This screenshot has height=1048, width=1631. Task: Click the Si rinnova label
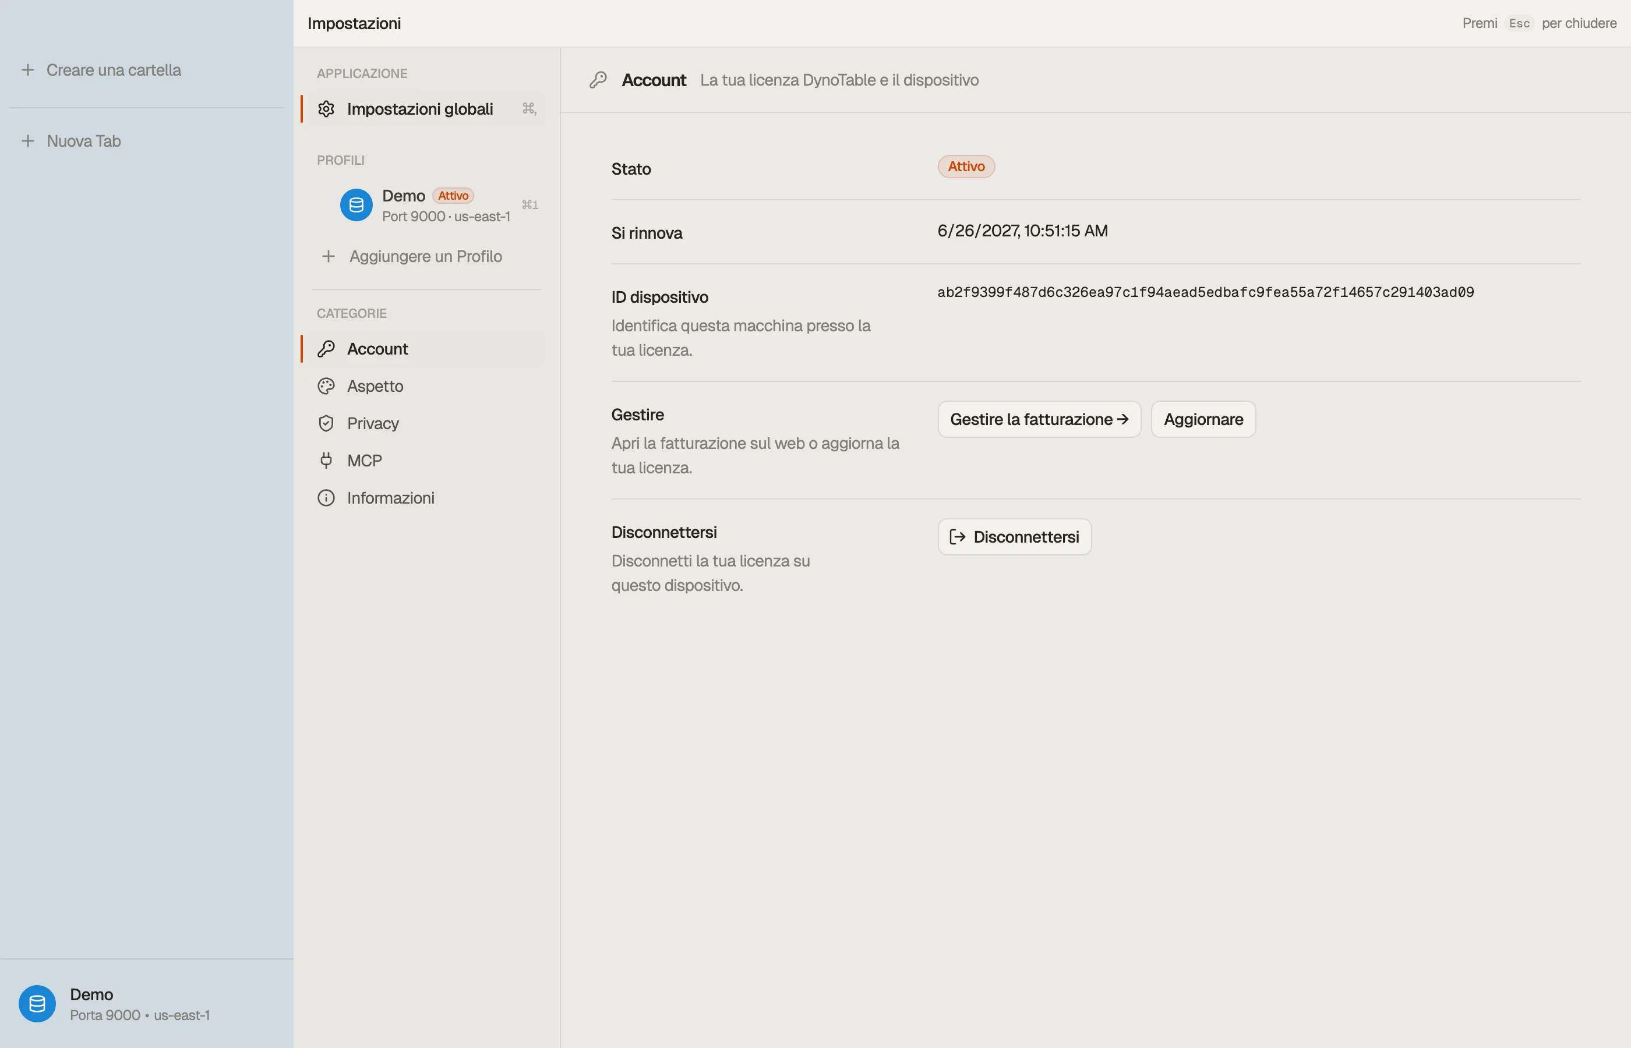pos(647,233)
